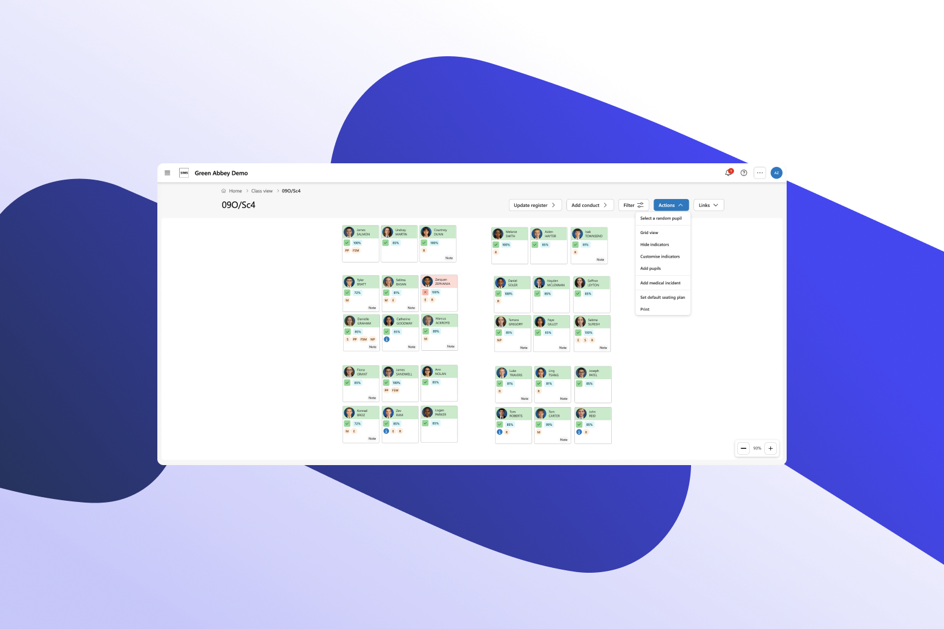Open the hamburger navigation menu

(168, 173)
